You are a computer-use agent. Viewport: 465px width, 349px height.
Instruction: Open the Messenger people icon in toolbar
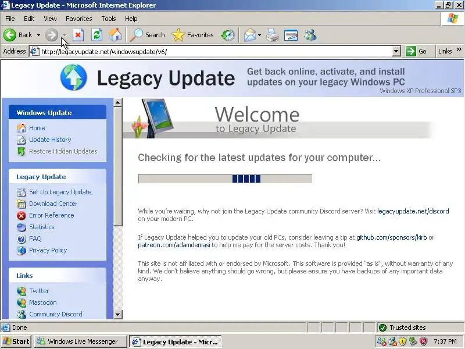310,35
